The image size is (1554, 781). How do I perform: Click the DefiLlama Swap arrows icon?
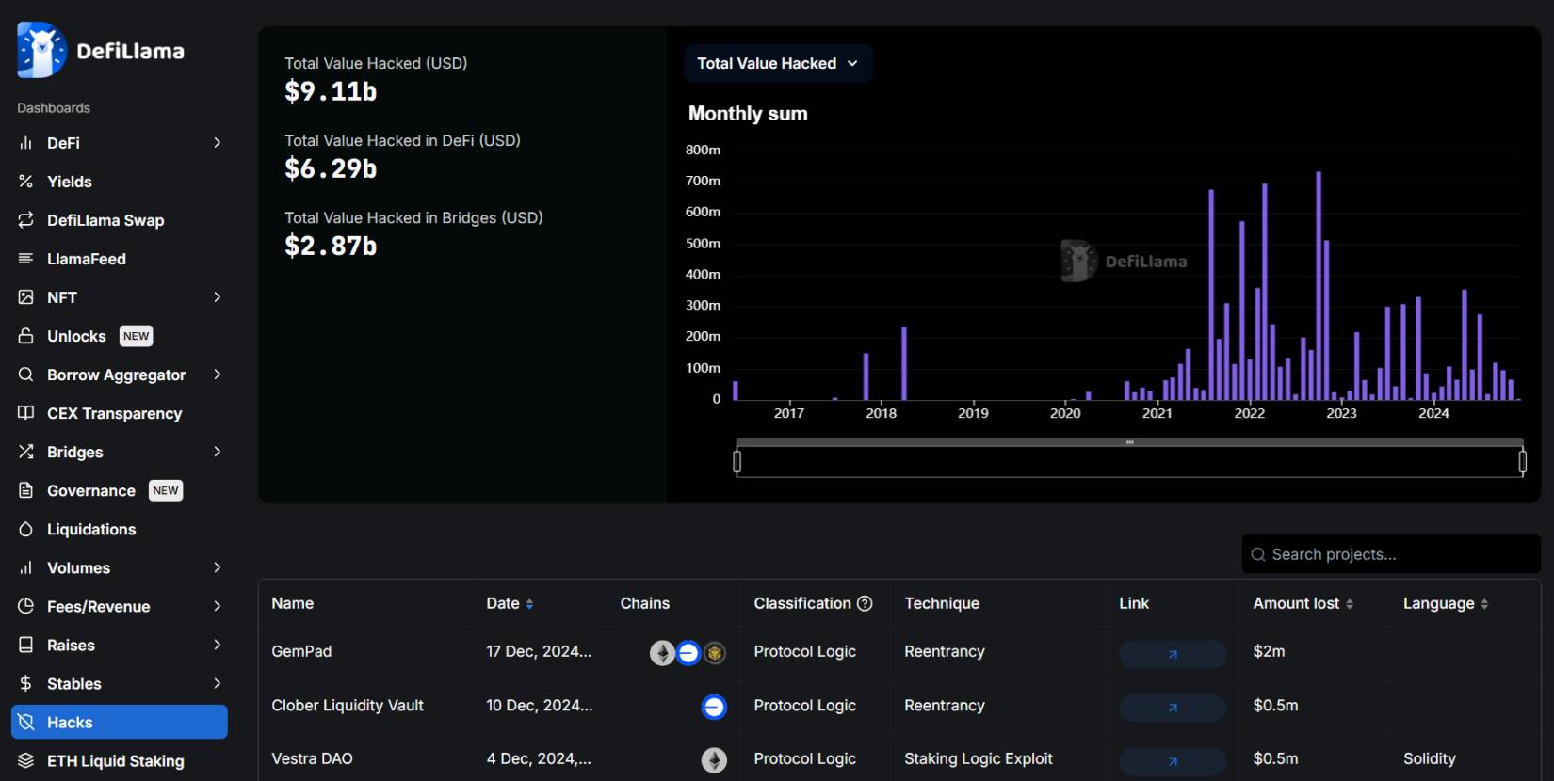tap(26, 220)
